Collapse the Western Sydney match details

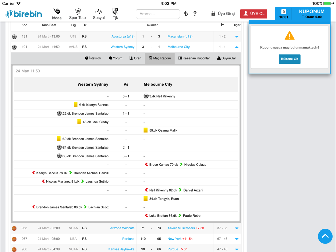coord(237,47)
